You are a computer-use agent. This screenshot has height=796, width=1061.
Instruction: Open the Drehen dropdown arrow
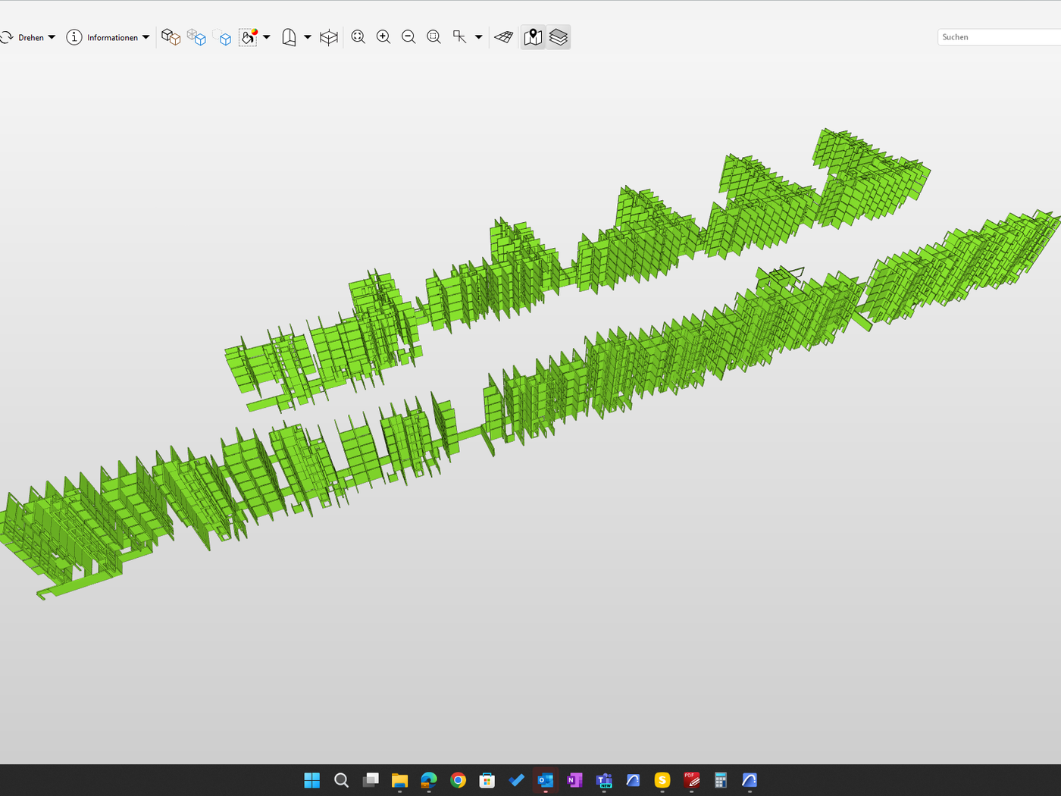click(x=52, y=37)
